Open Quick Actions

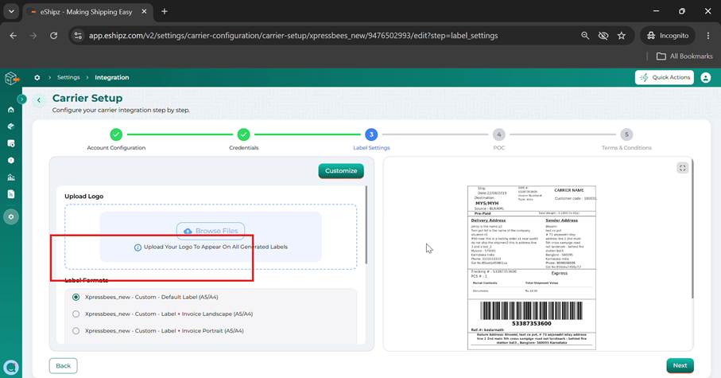click(665, 77)
